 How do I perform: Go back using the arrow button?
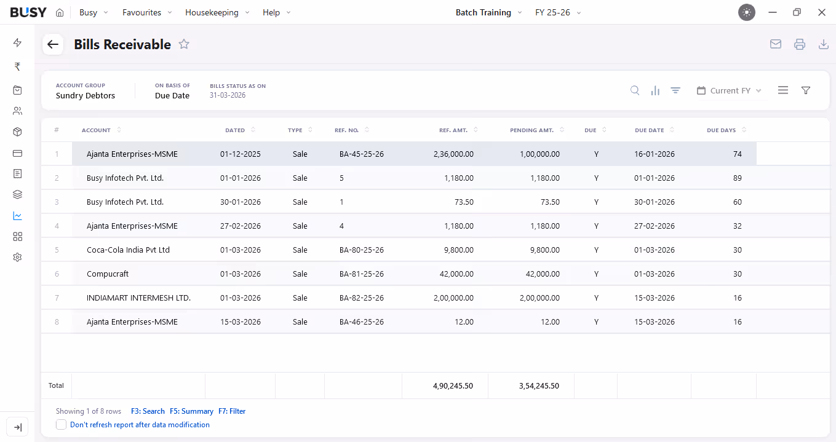[53, 44]
